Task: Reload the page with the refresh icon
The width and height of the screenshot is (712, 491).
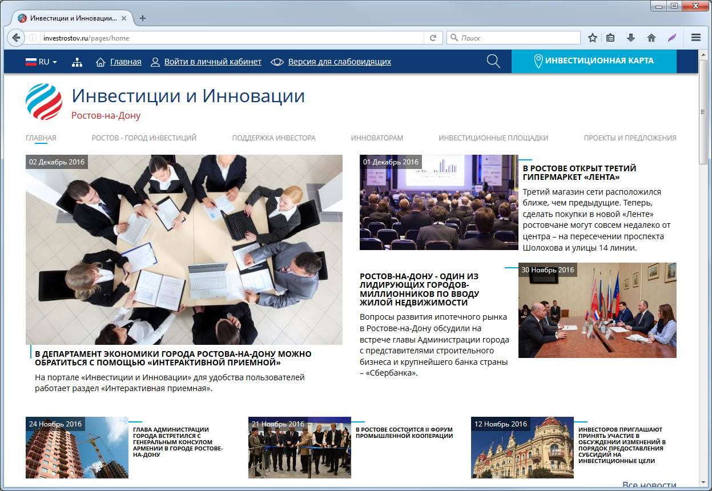Action: click(433, 38)
